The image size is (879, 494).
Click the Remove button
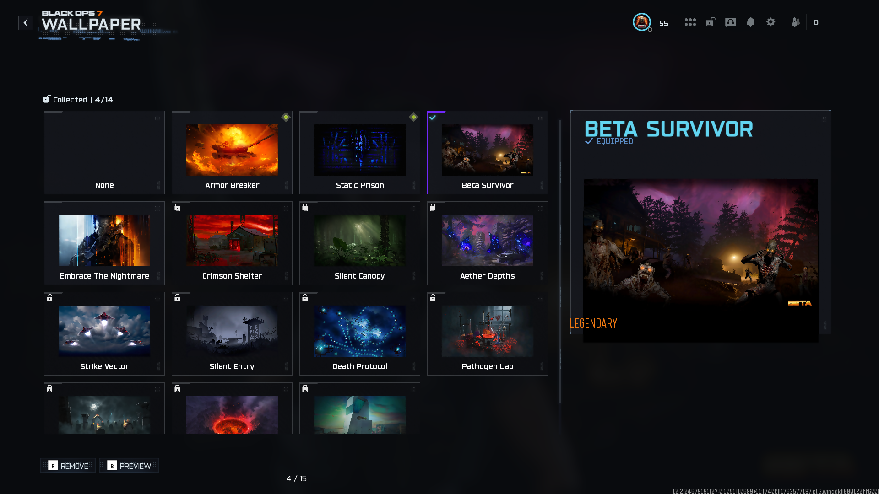pyautogui.click(x=68, y=466)
